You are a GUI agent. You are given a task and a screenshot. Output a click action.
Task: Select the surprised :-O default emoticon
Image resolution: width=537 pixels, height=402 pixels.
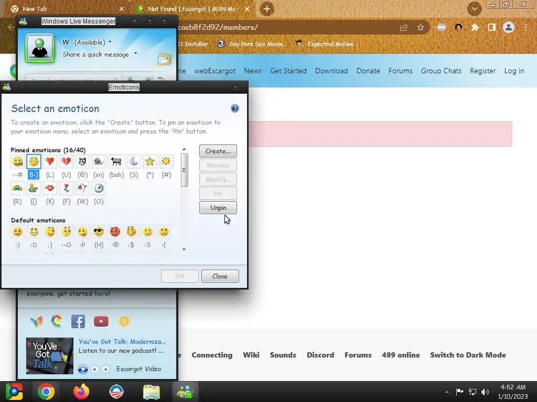pyautogui.click(x=66, y=232)
